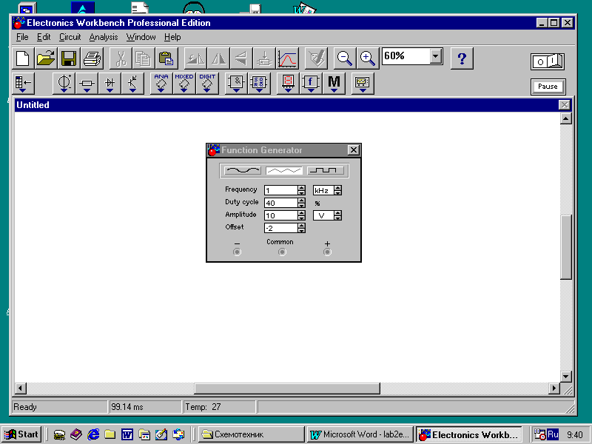Open the Miscellaneous parts bin

point(334,83)
